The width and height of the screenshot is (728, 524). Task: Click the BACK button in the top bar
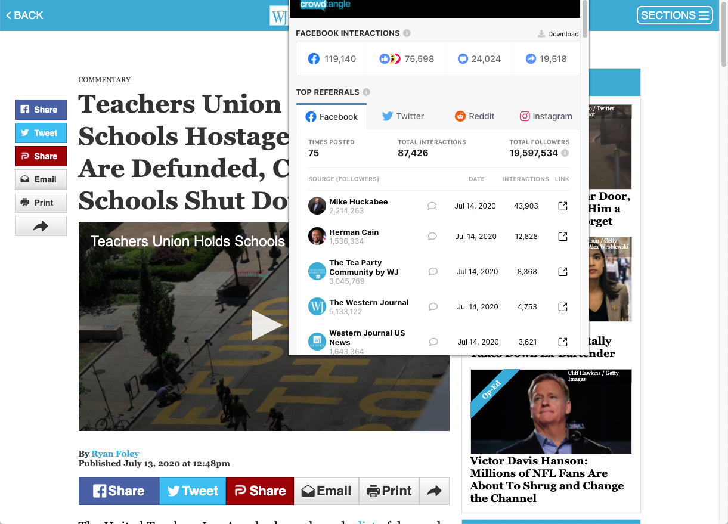click(24, 15)
